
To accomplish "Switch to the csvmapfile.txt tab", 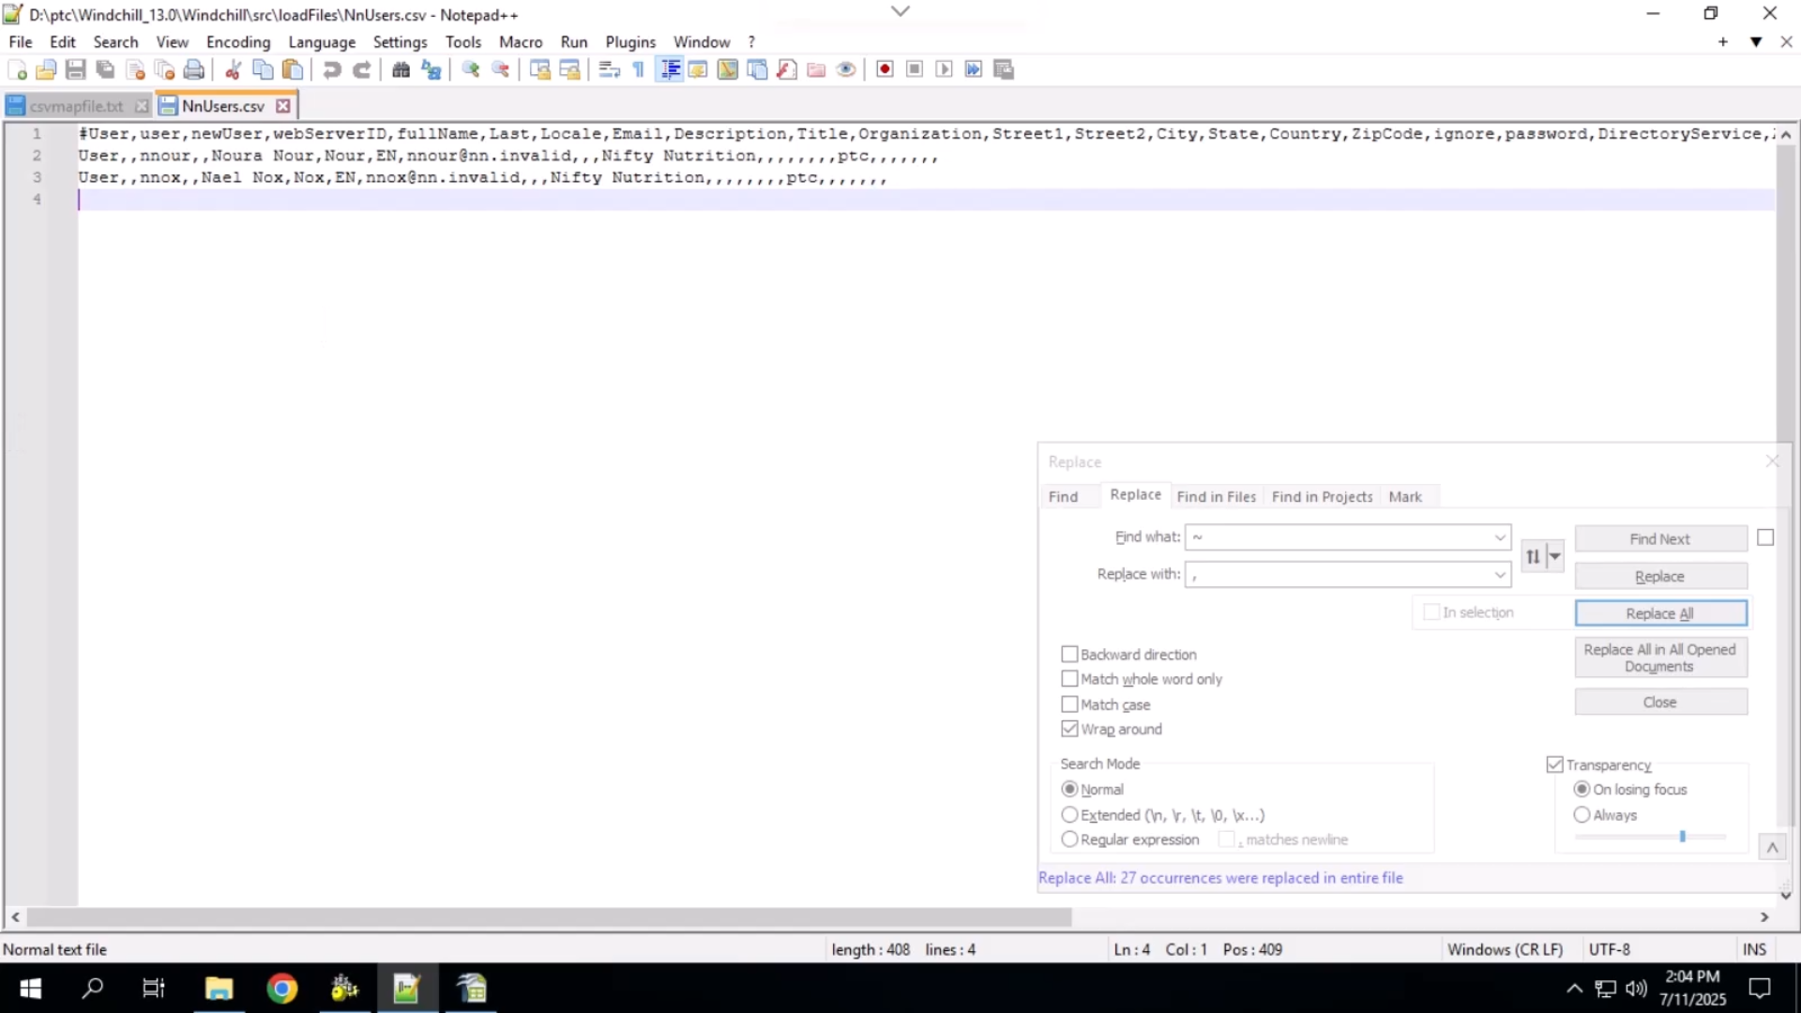I will point(77,105).
